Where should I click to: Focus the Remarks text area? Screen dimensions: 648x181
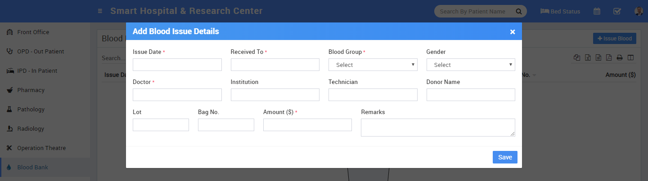[437, 127]
